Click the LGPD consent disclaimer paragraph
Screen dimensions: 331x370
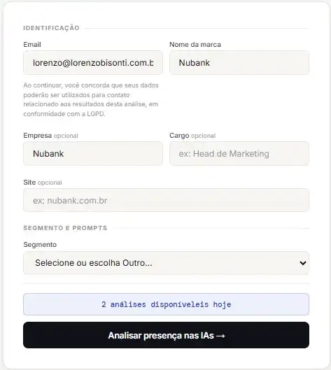[x=91, y=99]
